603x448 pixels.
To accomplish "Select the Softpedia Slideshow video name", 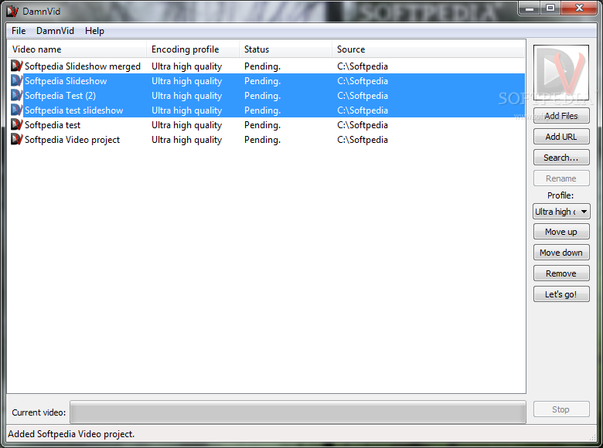I will (66, 81).
